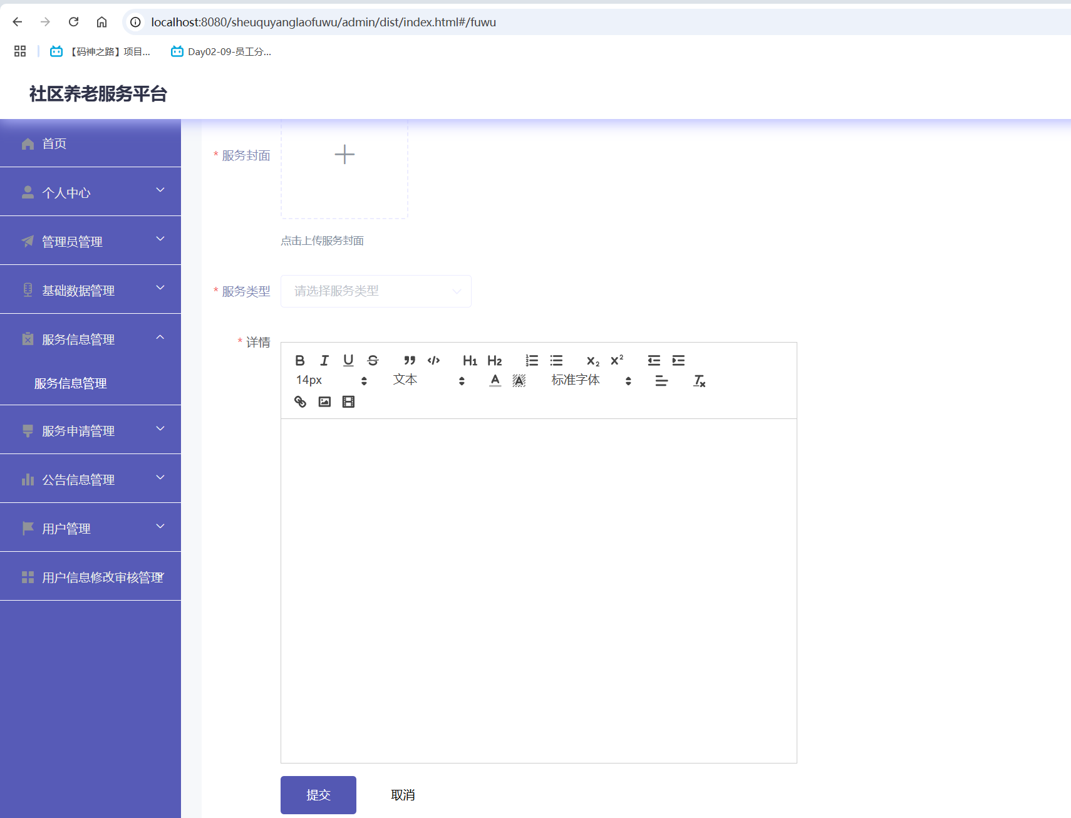
Task: Click the 点击上传服务封面 hint text
Action: (x=322, y=241)
